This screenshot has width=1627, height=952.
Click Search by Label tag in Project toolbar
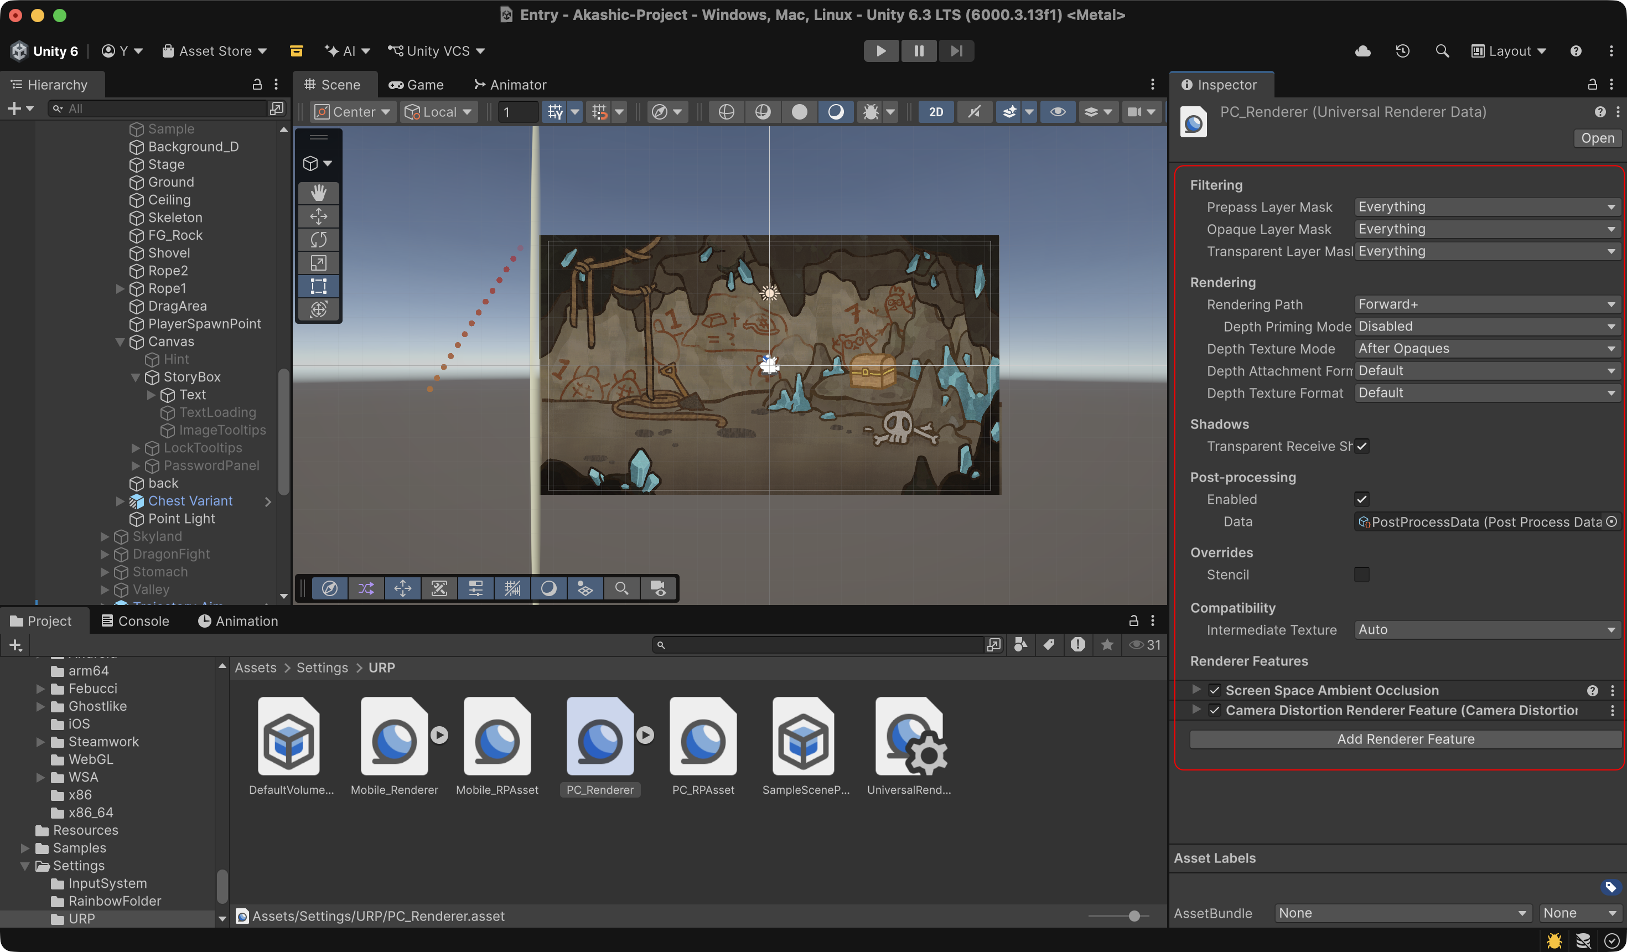[1049, 645]
